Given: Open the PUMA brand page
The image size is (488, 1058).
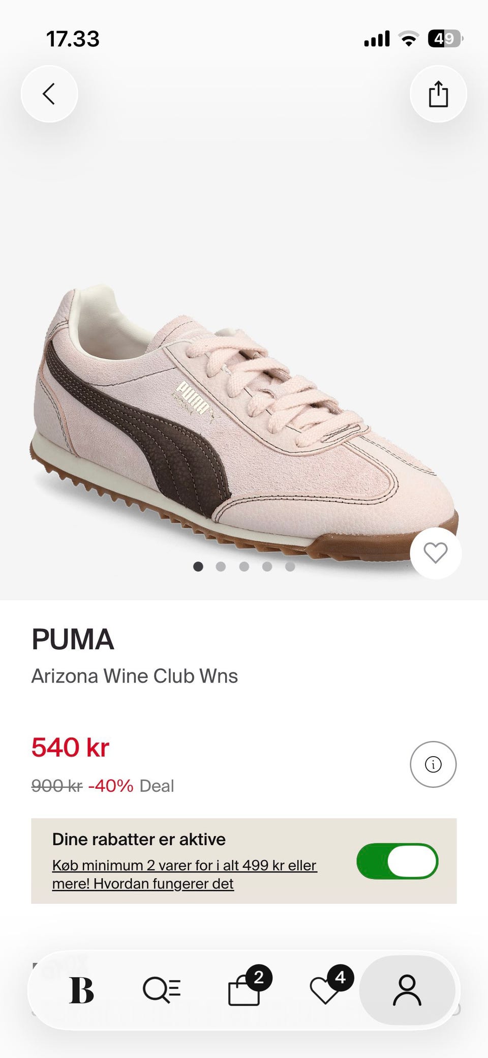Looking at the screenshot, I should [x=73, y=639].
